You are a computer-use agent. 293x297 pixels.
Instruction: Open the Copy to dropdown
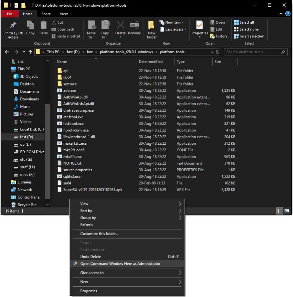point(105,30)
